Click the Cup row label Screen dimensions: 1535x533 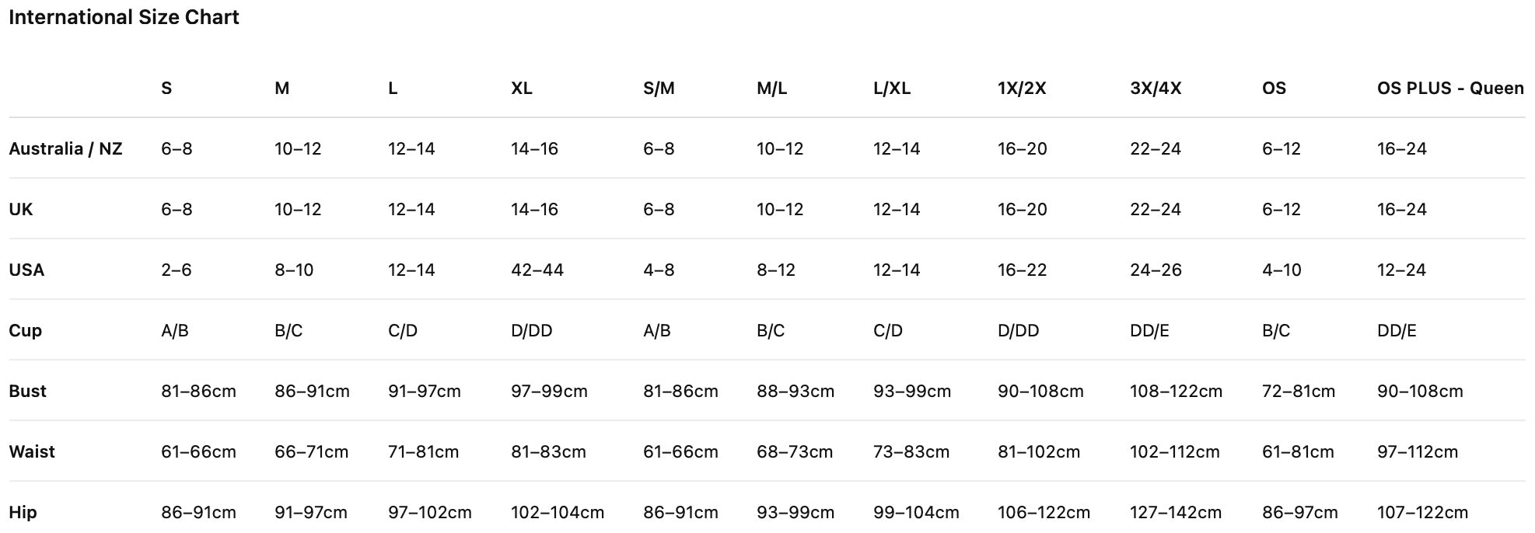(x=25, y=330)
